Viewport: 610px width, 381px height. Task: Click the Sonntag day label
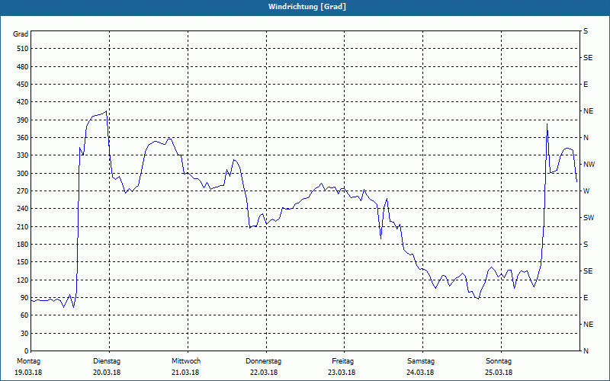click(499, 361)
